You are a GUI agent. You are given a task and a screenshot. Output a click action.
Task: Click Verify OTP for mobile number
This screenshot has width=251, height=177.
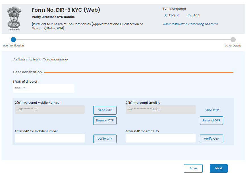point(105,139)
